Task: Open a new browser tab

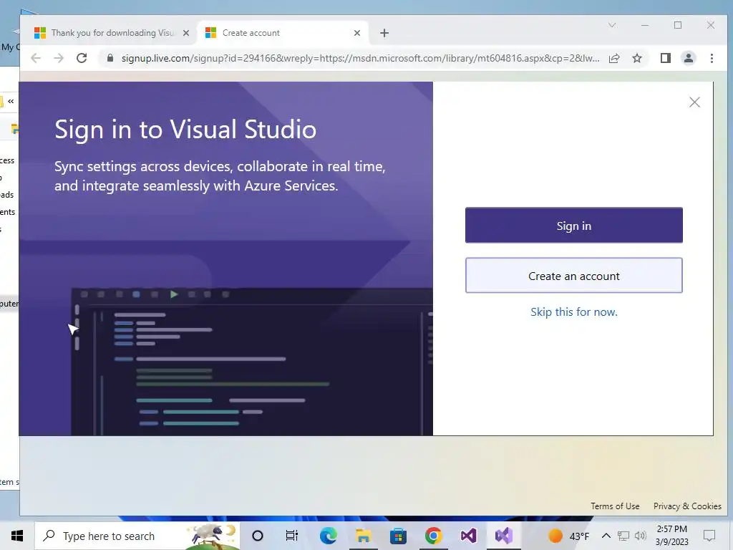Action: pyautogui.click(x=384, y=33)
